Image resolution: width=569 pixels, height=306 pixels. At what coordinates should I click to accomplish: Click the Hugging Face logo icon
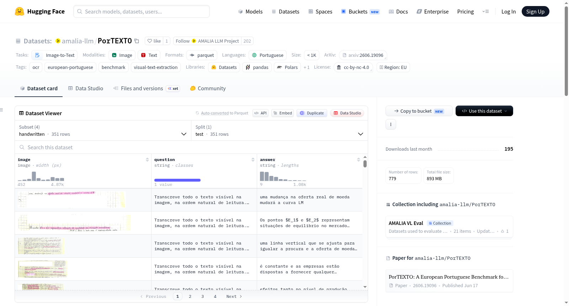point(20,11)
